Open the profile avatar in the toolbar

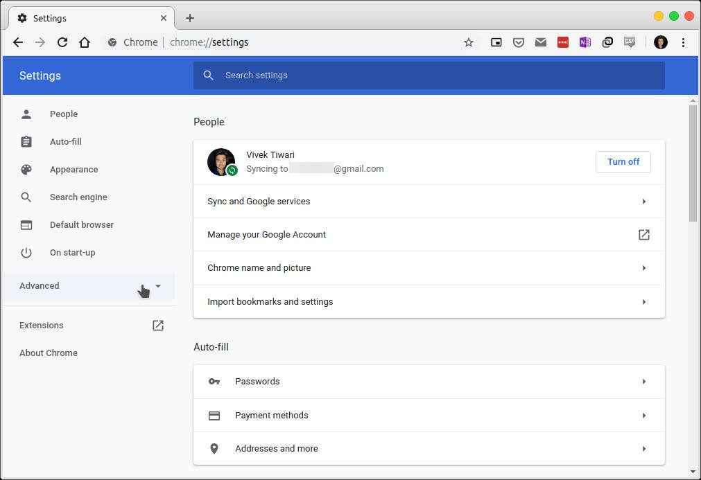(661, 42)
